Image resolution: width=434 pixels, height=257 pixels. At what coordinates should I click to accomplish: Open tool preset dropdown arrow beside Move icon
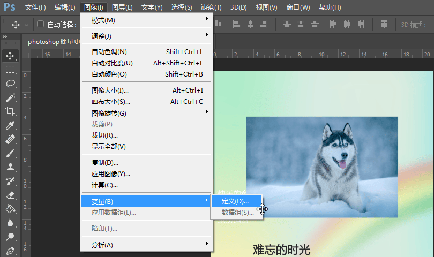tap(27, 25)
